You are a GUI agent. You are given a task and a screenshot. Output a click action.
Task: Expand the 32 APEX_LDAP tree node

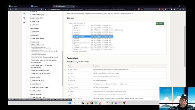[28, 32]
